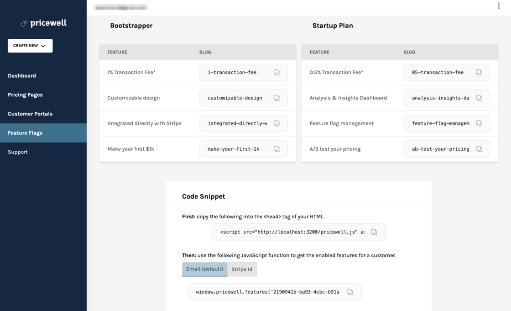Copy the feature-flag-management slug

click(479, 123)
